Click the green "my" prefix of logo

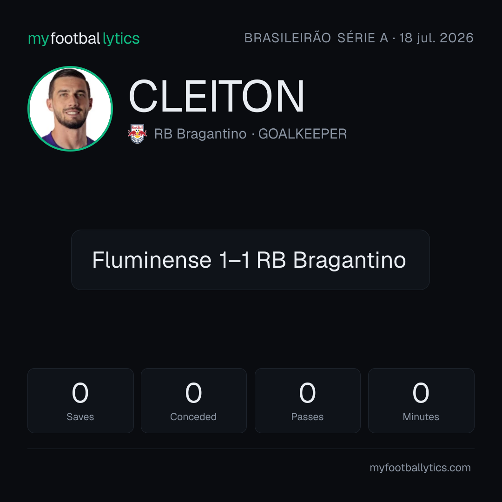[x=39, y=40]
